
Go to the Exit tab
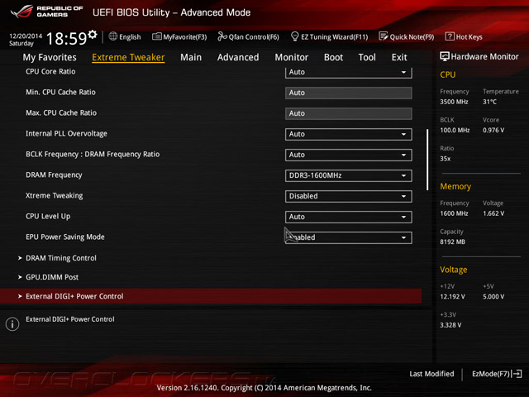[x=399, y=57]
